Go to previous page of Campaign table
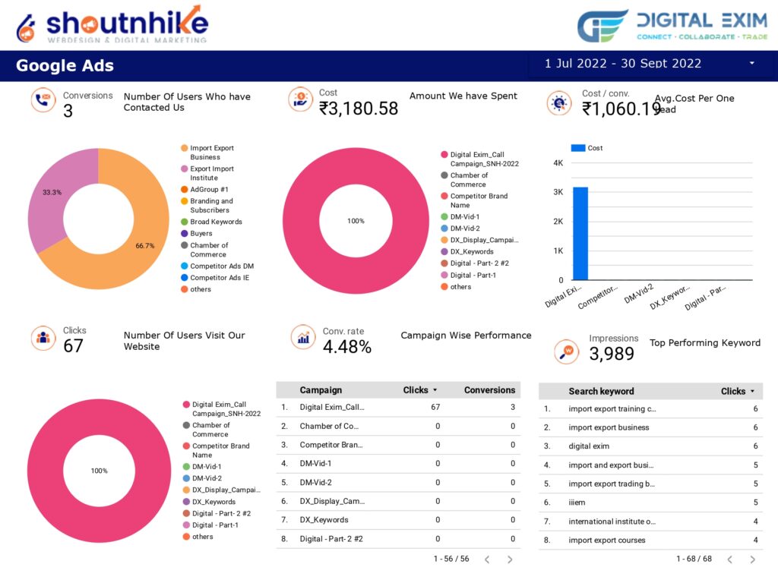The image size is (778, 583). coord(487,559)
